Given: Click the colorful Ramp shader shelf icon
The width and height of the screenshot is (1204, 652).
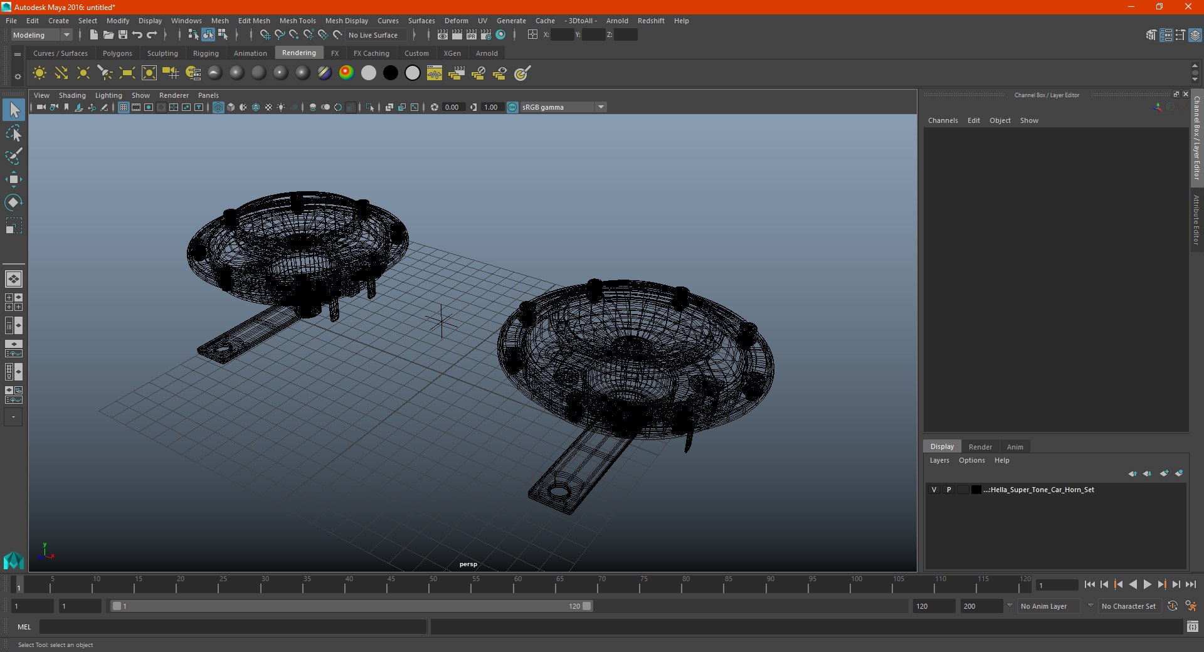Looking at the screenshot, I should click(346, 73).
